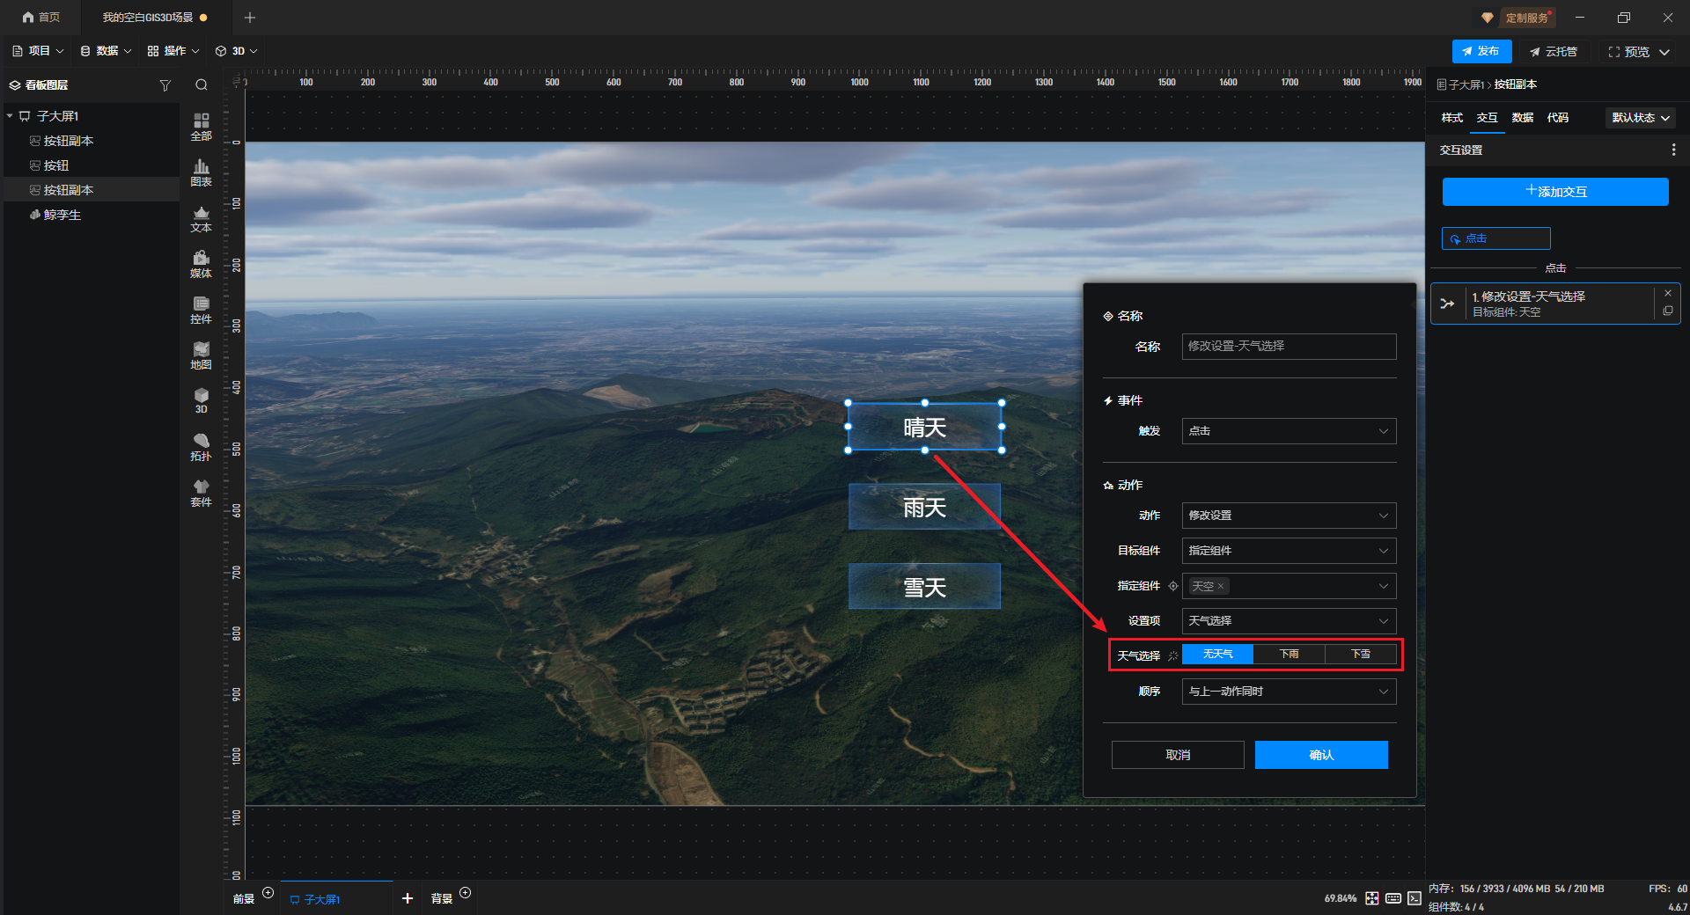Open the 设置项 dropdown showing 天气选择
Screen dimensions: 1690x915
tap(1288, 621)
